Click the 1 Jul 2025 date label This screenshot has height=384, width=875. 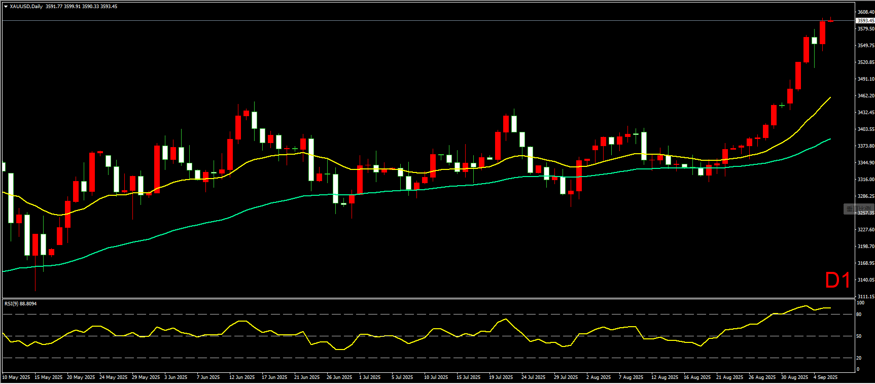(x=370, y=377)
